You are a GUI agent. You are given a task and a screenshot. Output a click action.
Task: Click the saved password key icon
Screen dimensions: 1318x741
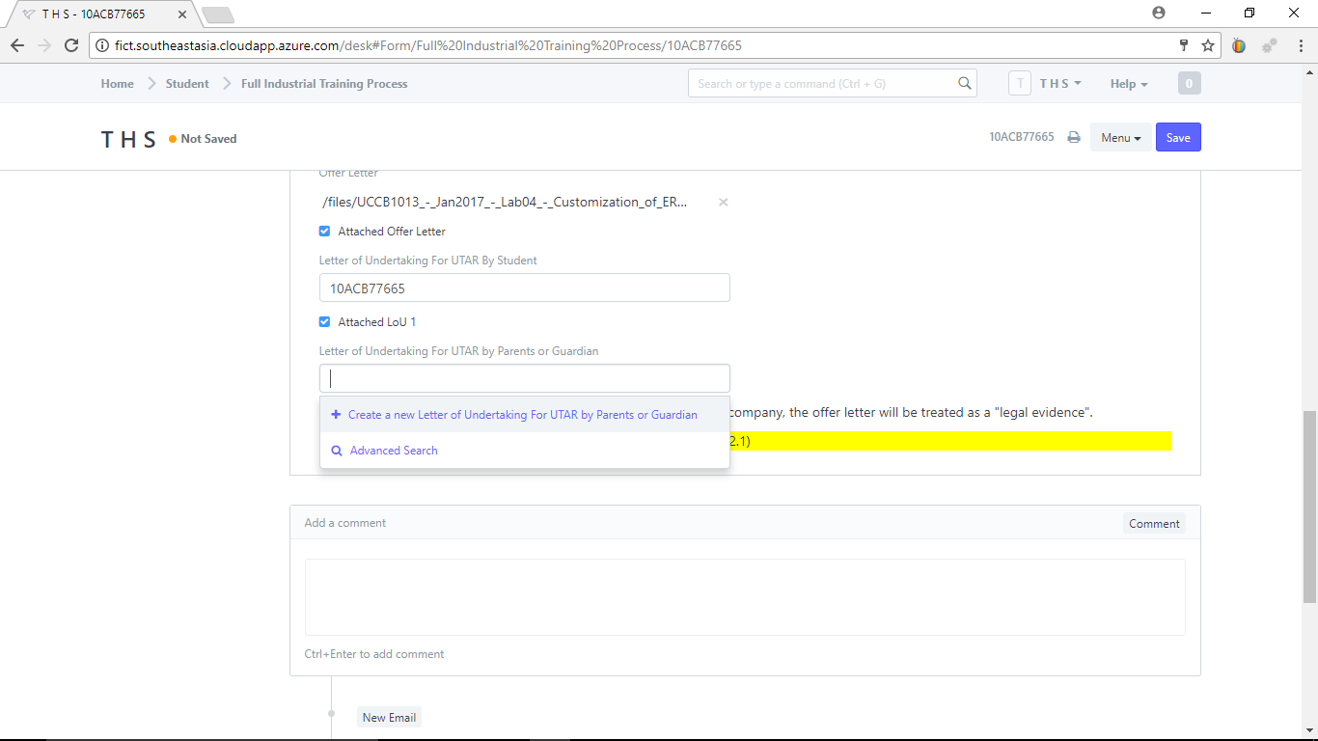point(1184,45)
